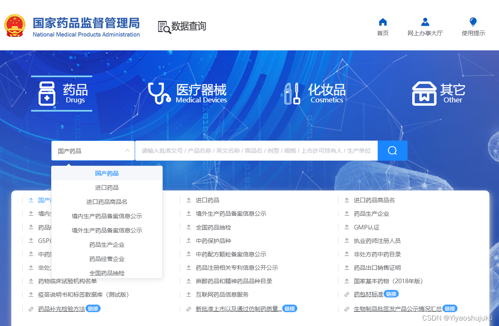Click arrow icon beside 药品出口销售证明
The height and width of the screenshot is (326, 499).
(347, 268)
